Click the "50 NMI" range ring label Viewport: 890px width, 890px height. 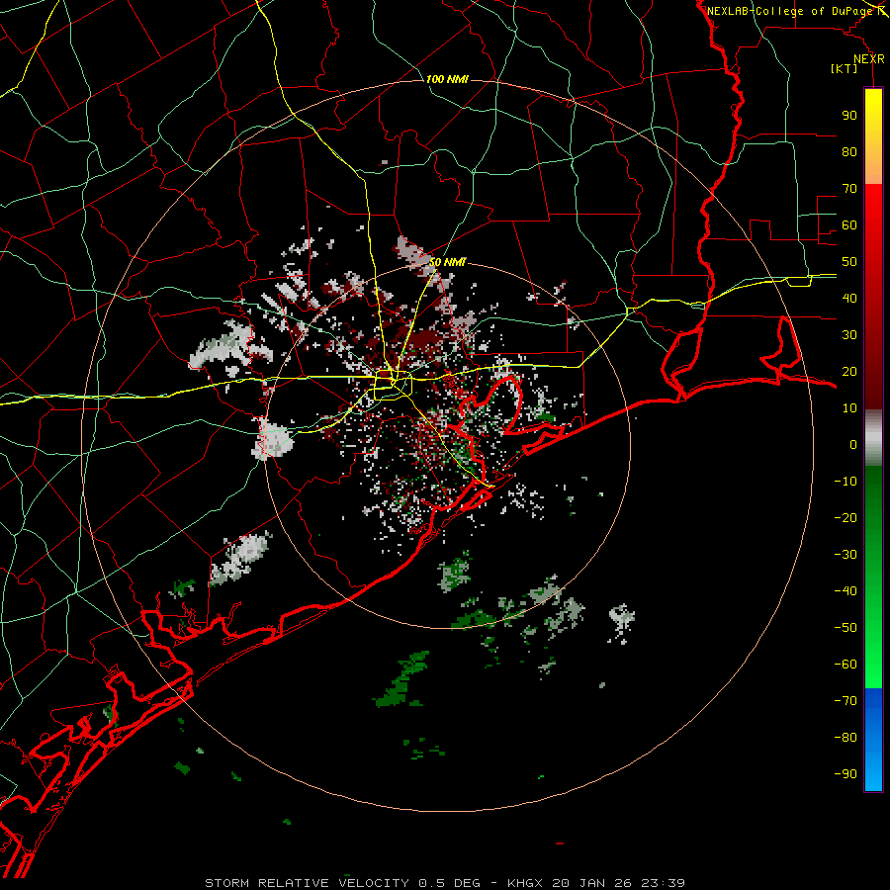click(x=447, y=262)
